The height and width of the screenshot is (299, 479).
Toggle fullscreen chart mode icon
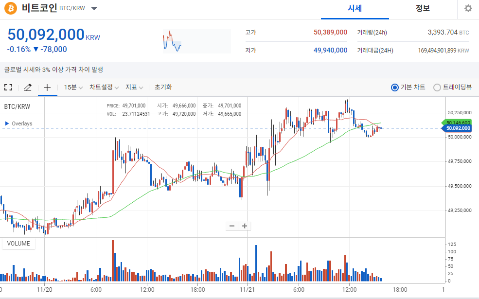[x=9, y=88]
